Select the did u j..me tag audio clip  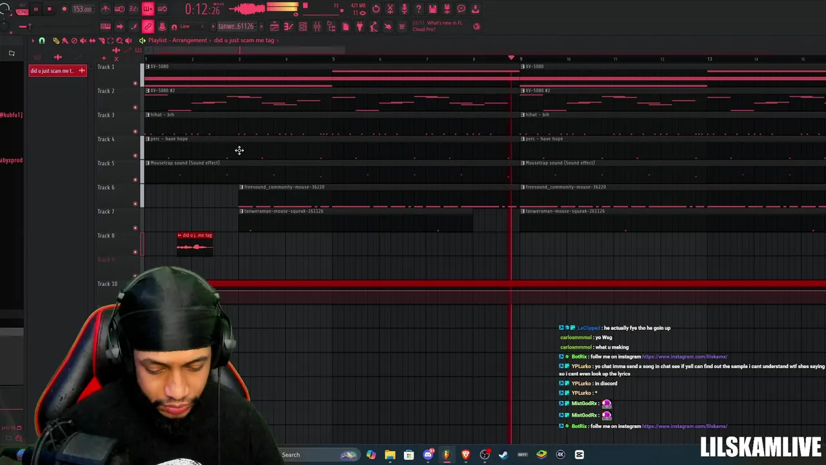[195, 244]
